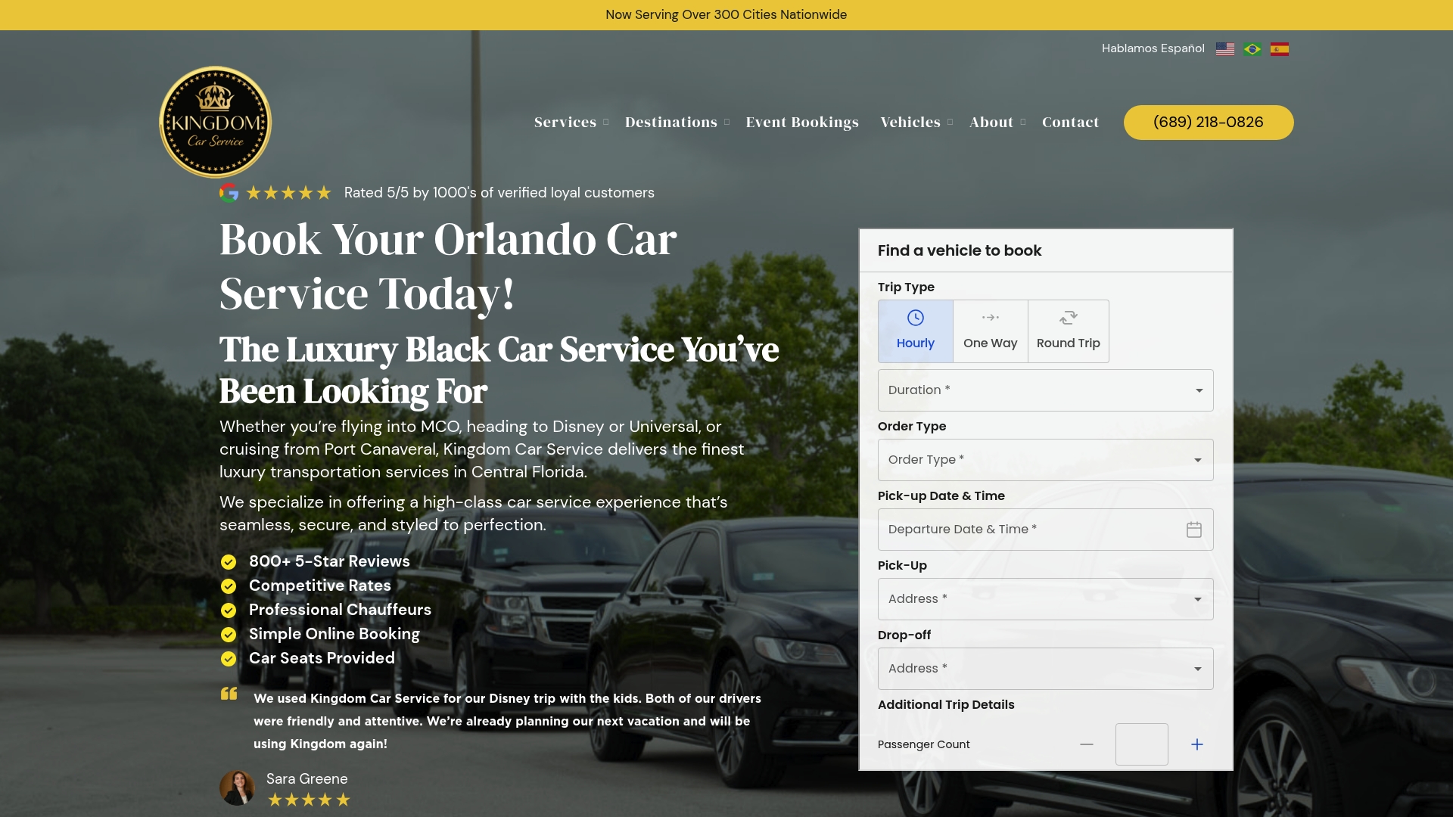1453x817 pixels.
Task: Select the Brazil flag language icon
Action: click(1252, 49)
